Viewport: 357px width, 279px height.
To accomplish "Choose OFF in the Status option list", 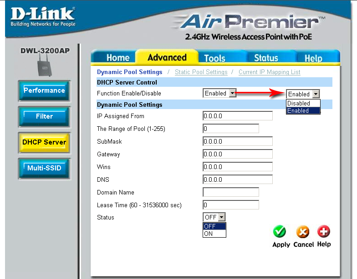I will (x=214, y=226).
